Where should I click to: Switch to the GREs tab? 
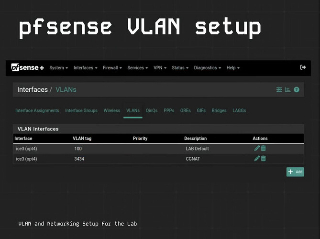185,110
